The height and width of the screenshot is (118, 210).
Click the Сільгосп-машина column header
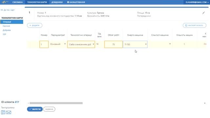tap(160, 35)
